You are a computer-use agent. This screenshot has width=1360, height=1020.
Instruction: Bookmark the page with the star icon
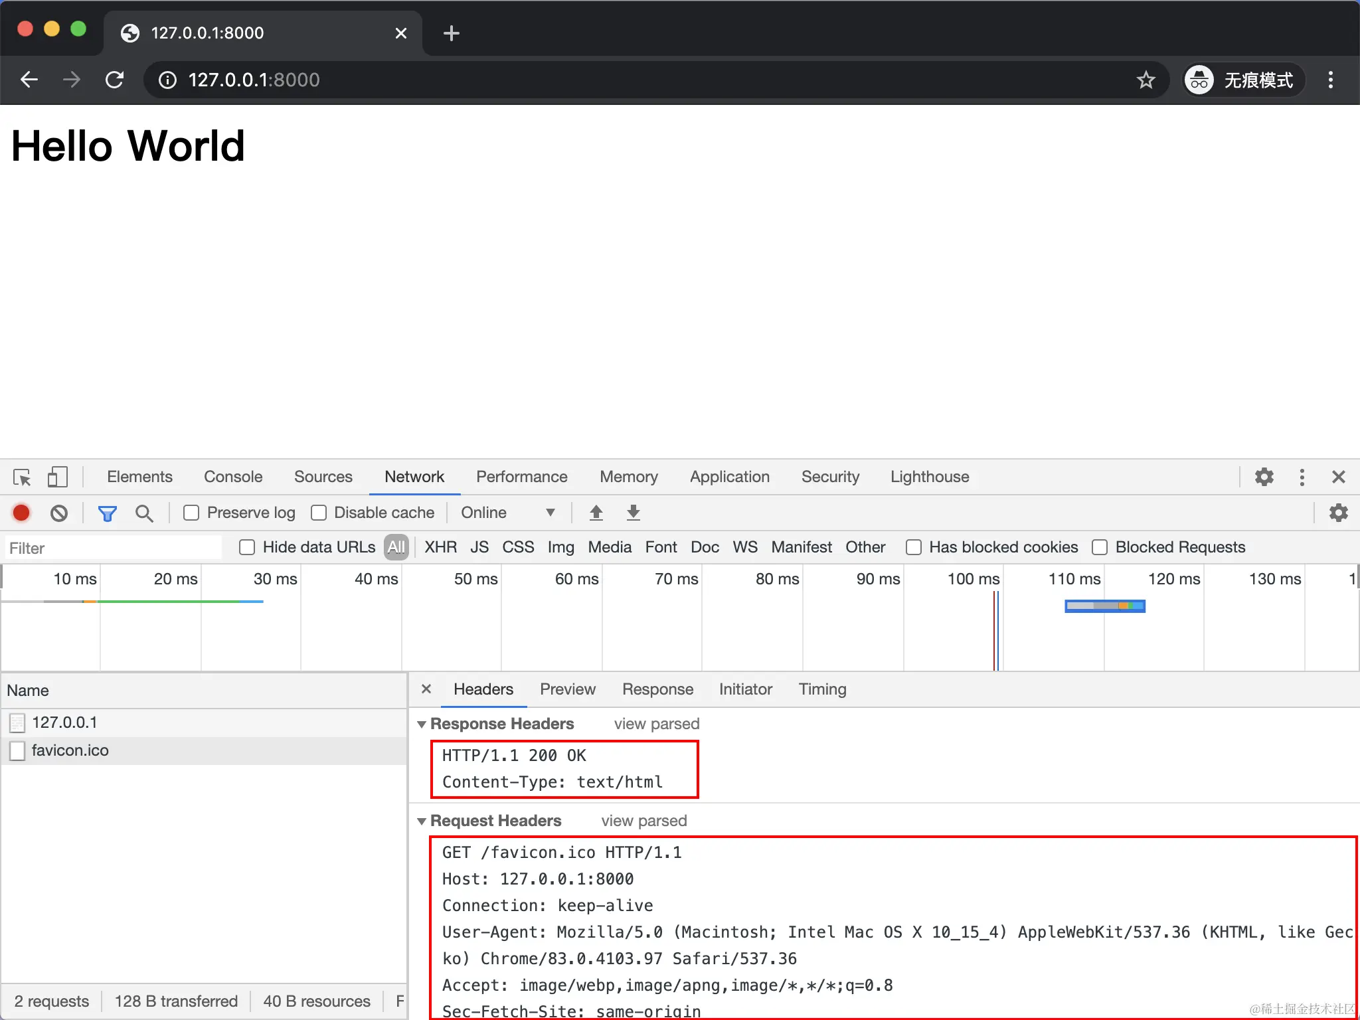coord(1146,80)
